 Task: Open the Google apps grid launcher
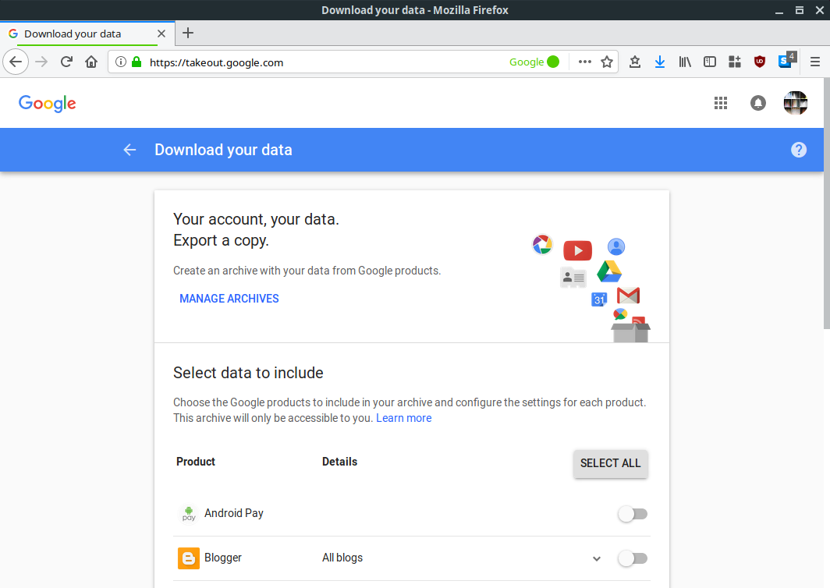tap(721, 103)
